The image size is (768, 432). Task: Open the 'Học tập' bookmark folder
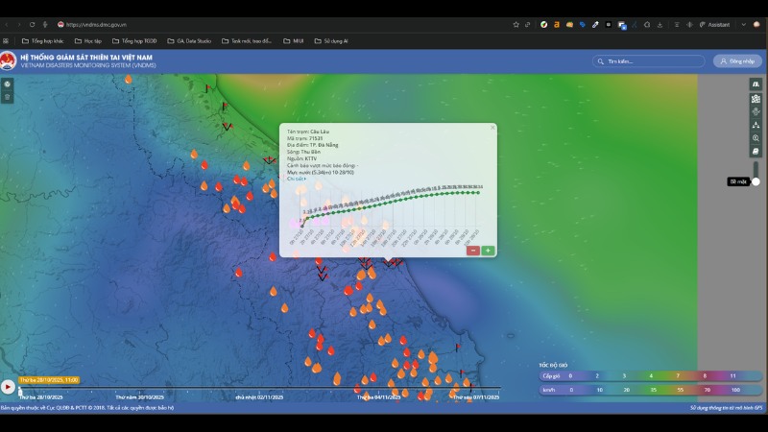[x=88, y=41]
